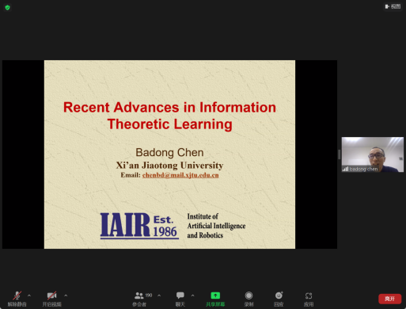
Task: Leave the meeting with red button
Action: 389,299
